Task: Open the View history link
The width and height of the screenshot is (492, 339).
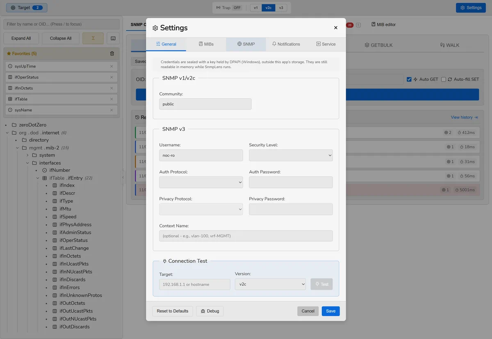Action: (465, 117)
